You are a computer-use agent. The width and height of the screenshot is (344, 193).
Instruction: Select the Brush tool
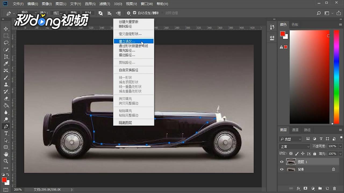click(6, 78)
